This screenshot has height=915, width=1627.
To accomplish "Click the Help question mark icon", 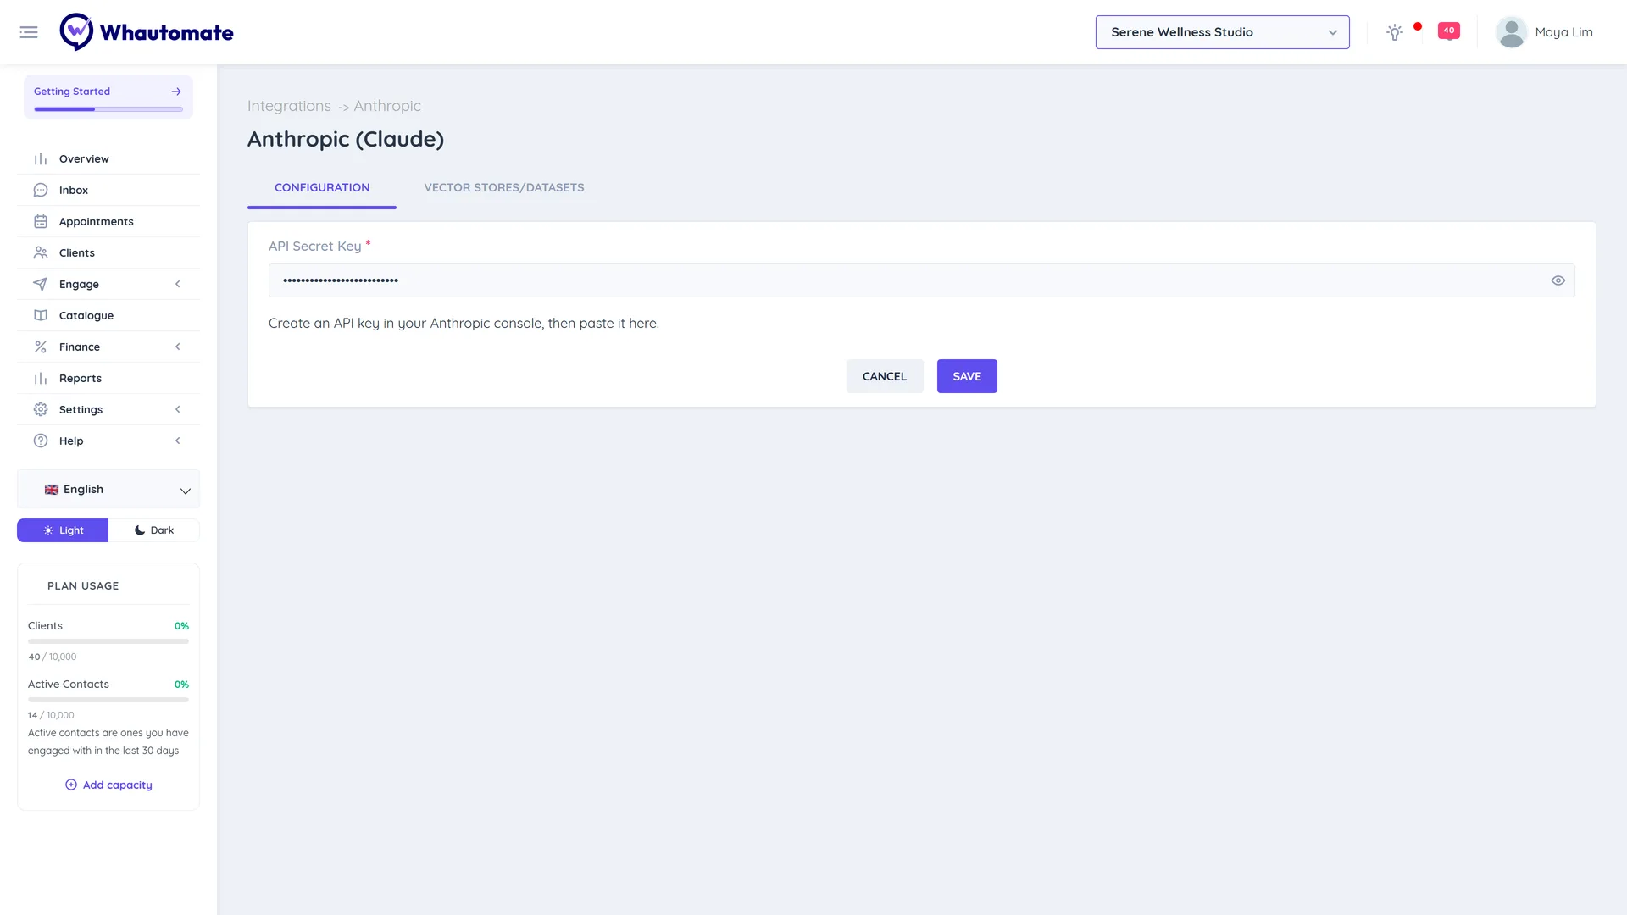I will (41, 441).
